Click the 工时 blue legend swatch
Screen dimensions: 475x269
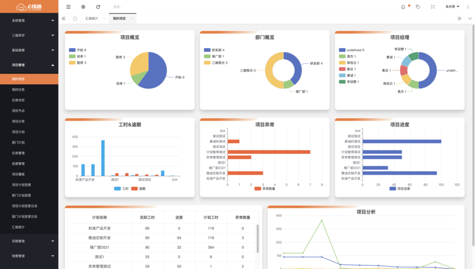[117, 189]
